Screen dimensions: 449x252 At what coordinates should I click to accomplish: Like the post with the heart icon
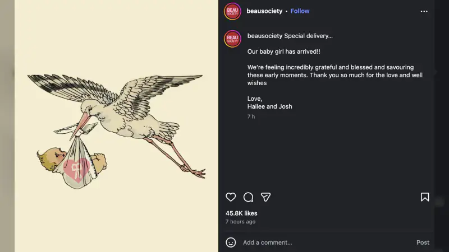click(231, 197)
